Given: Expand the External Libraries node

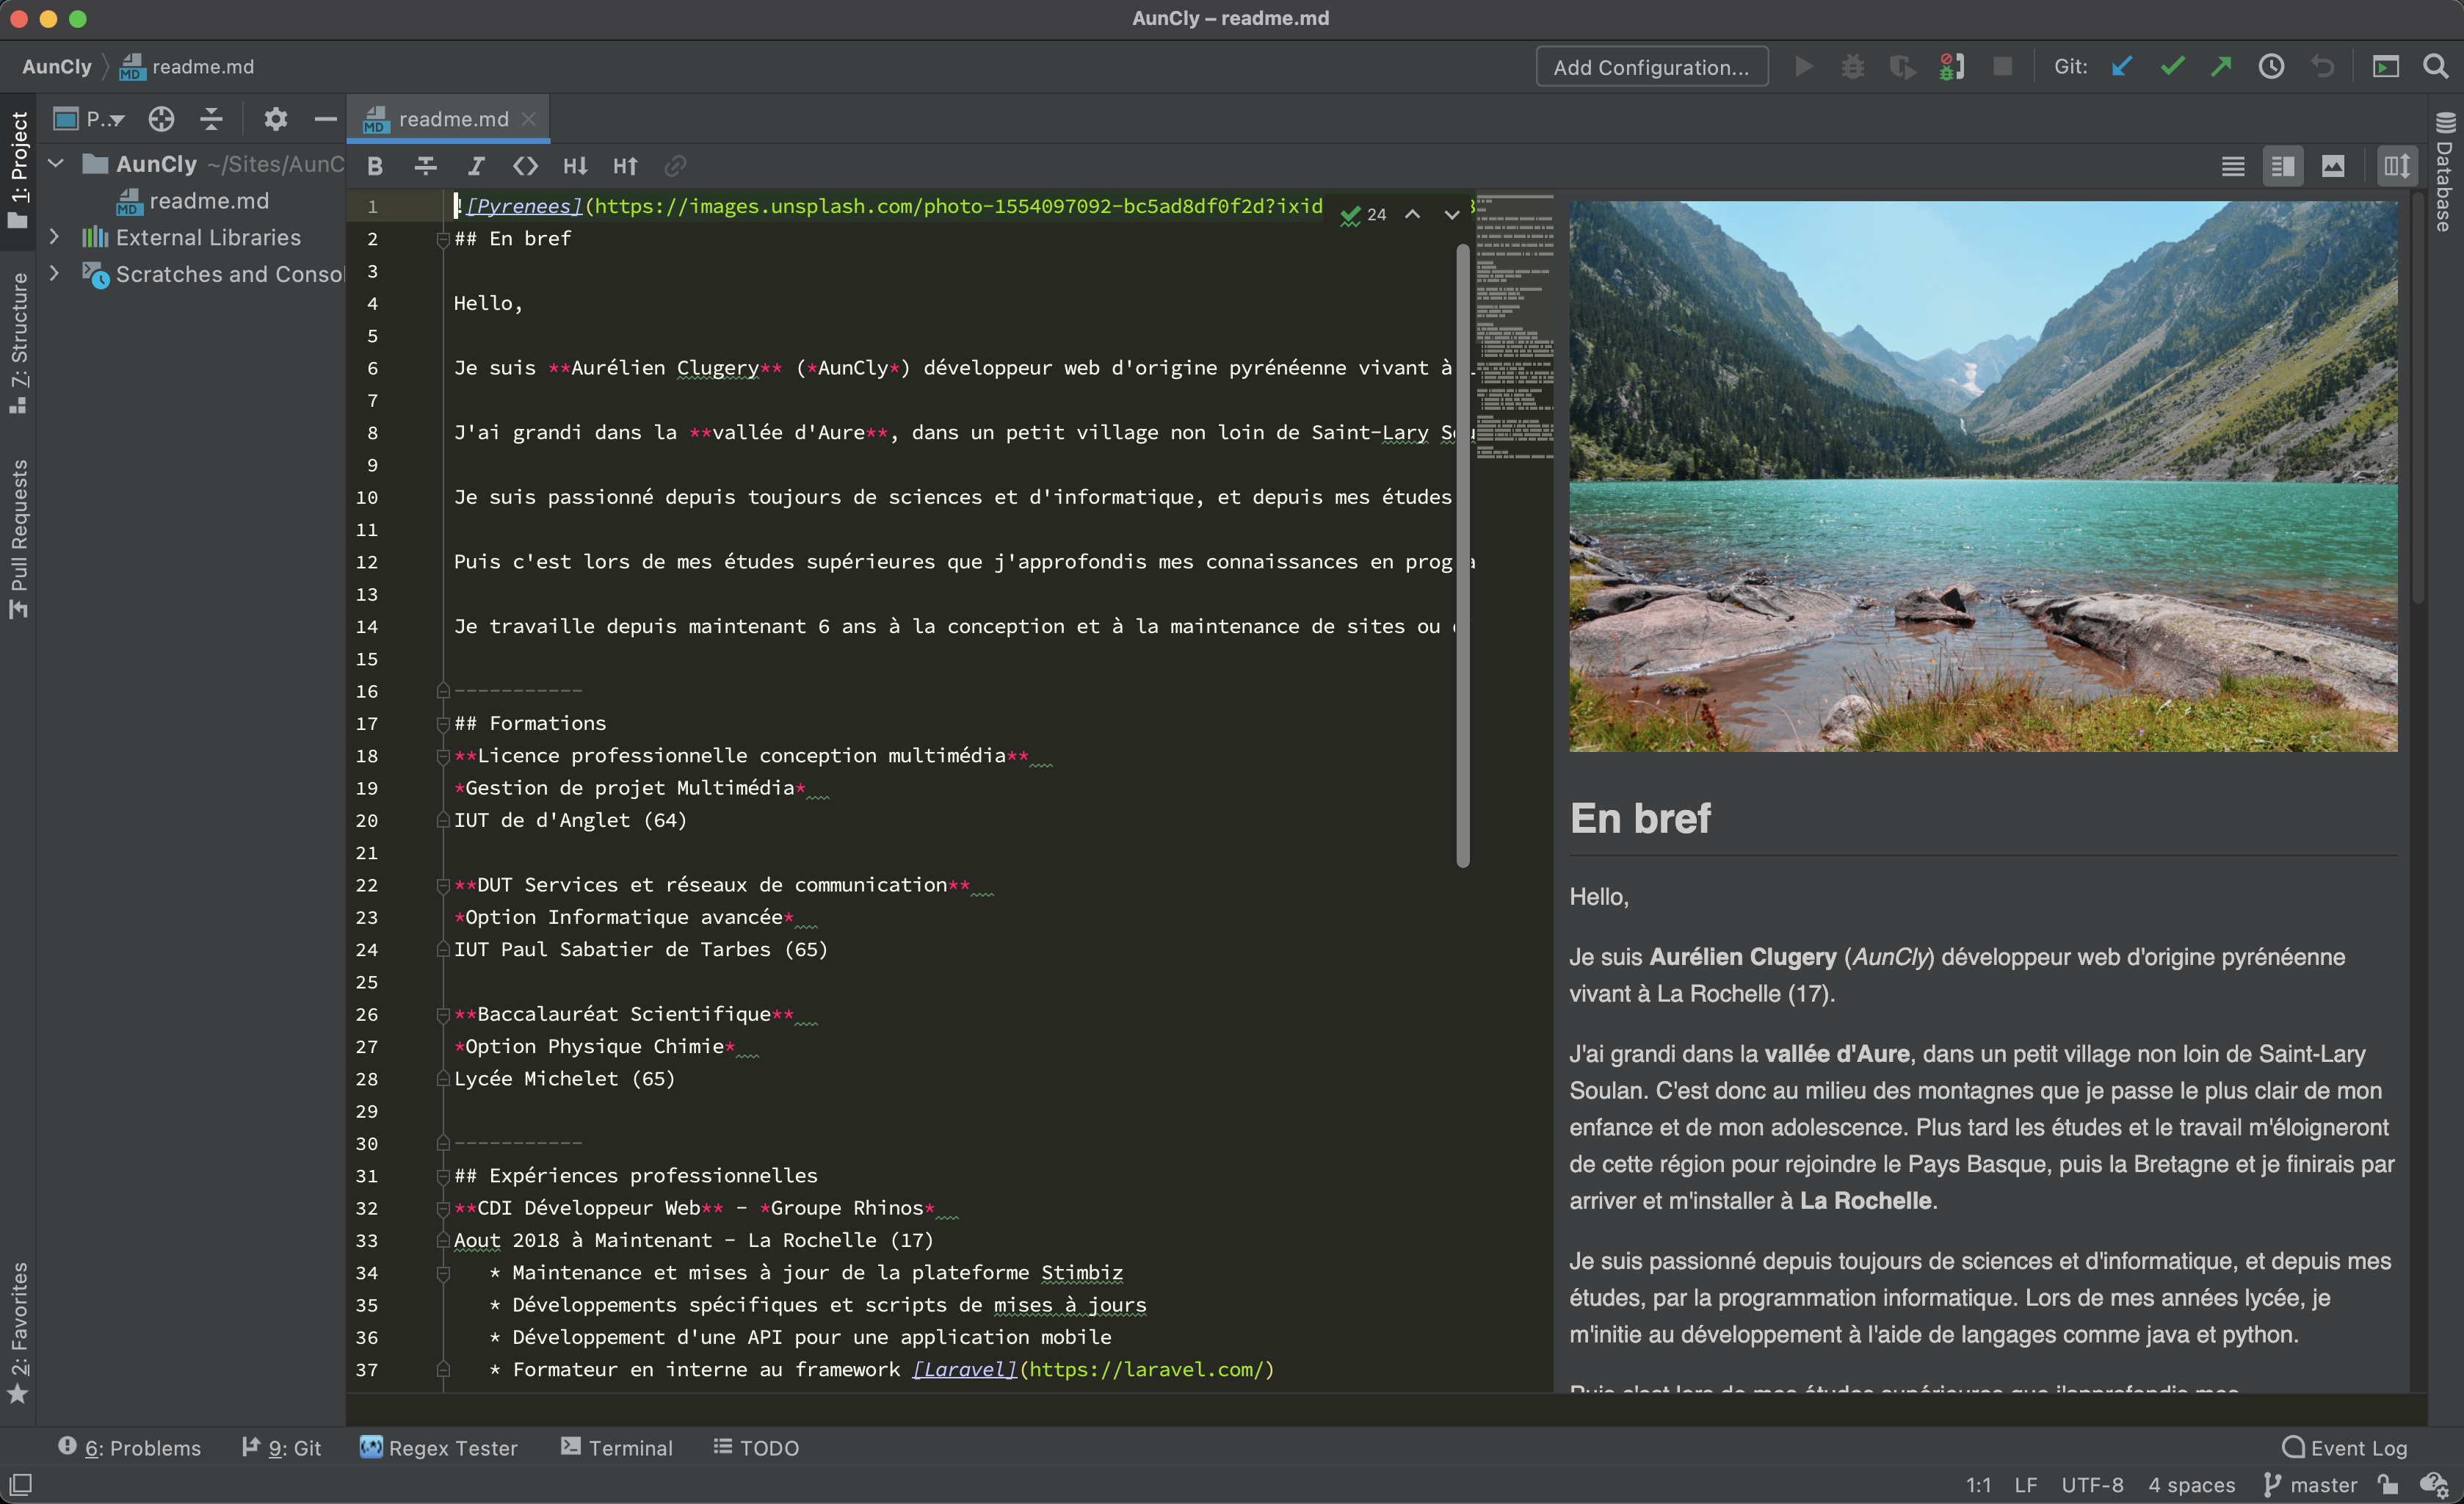Looking at the screenshot, I should (55, 237).
